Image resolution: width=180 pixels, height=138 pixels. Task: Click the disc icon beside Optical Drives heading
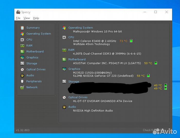tap(64, 97)
